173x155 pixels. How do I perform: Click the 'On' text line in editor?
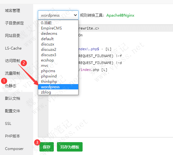(80, 35)
